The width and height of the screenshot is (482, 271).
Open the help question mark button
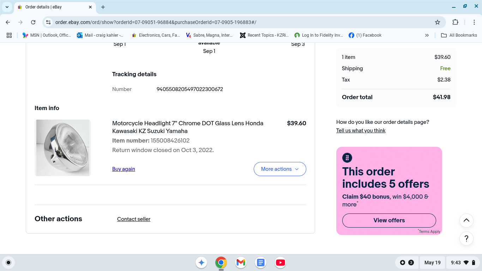tap(466, 239)
